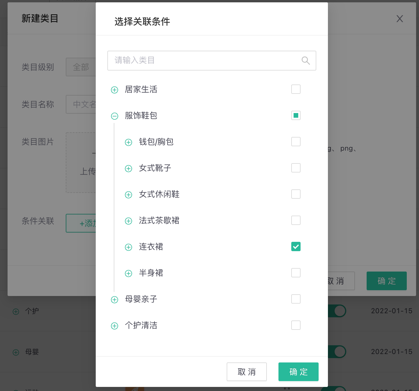Expand the 母婴亲子 category node
Image resolution: width=419 pixels, height=391 pixels.
click(115, 300)
